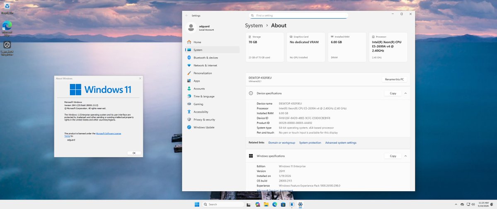Image resolution: width=497 pixels, height=209 pixels.
Task: Click Rename this PC button
Action: click(394, 79)
